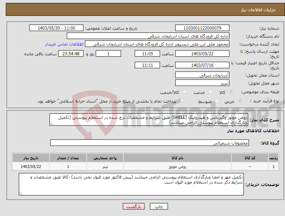Screen dimensions: 285x216
Task: Select the کالا radio button
Action: [231, 92]
